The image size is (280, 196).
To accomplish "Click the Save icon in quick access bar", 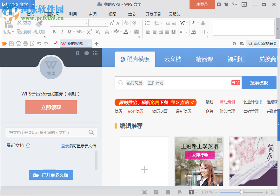I will pyautogui.click(x=11, y=44).
